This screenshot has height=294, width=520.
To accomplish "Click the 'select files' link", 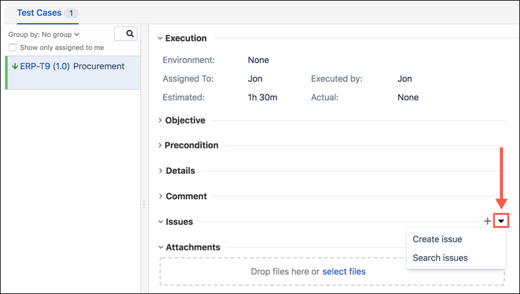I will point(344,272).
